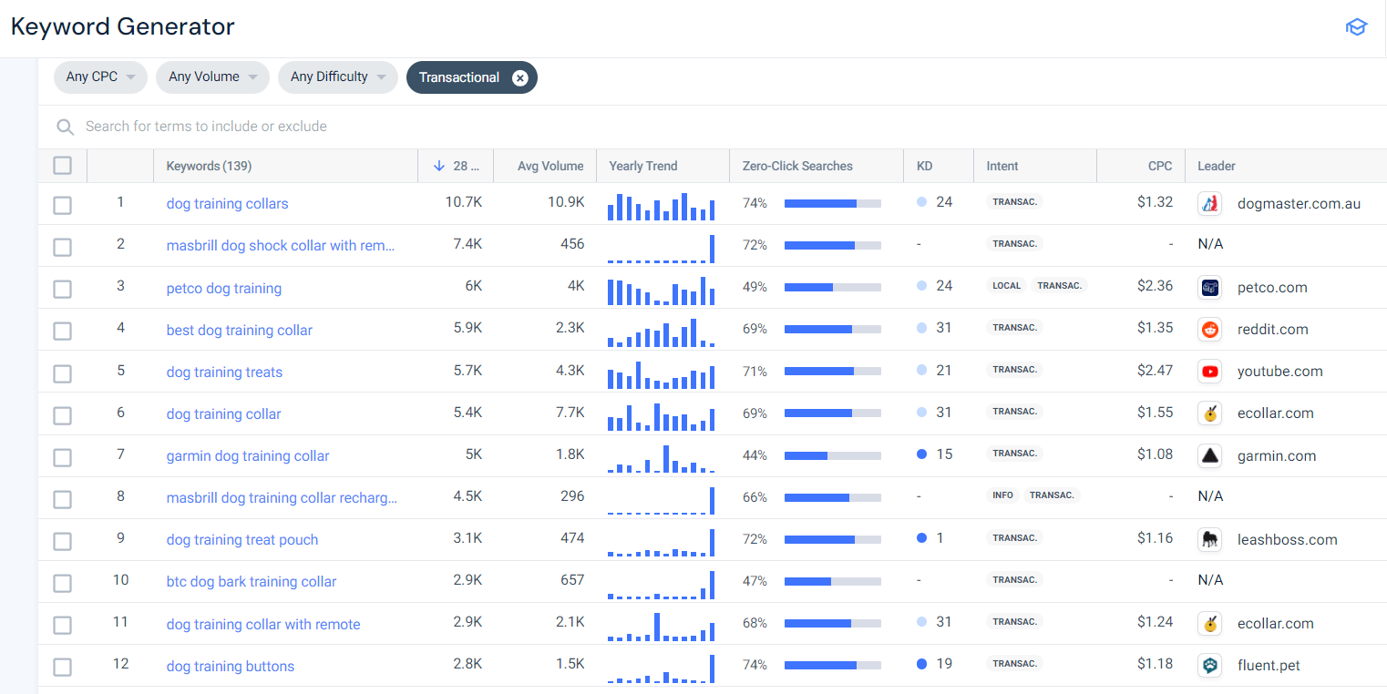
Task: Click the petco.com leader favicon
Action: (x=1209, y=287)
